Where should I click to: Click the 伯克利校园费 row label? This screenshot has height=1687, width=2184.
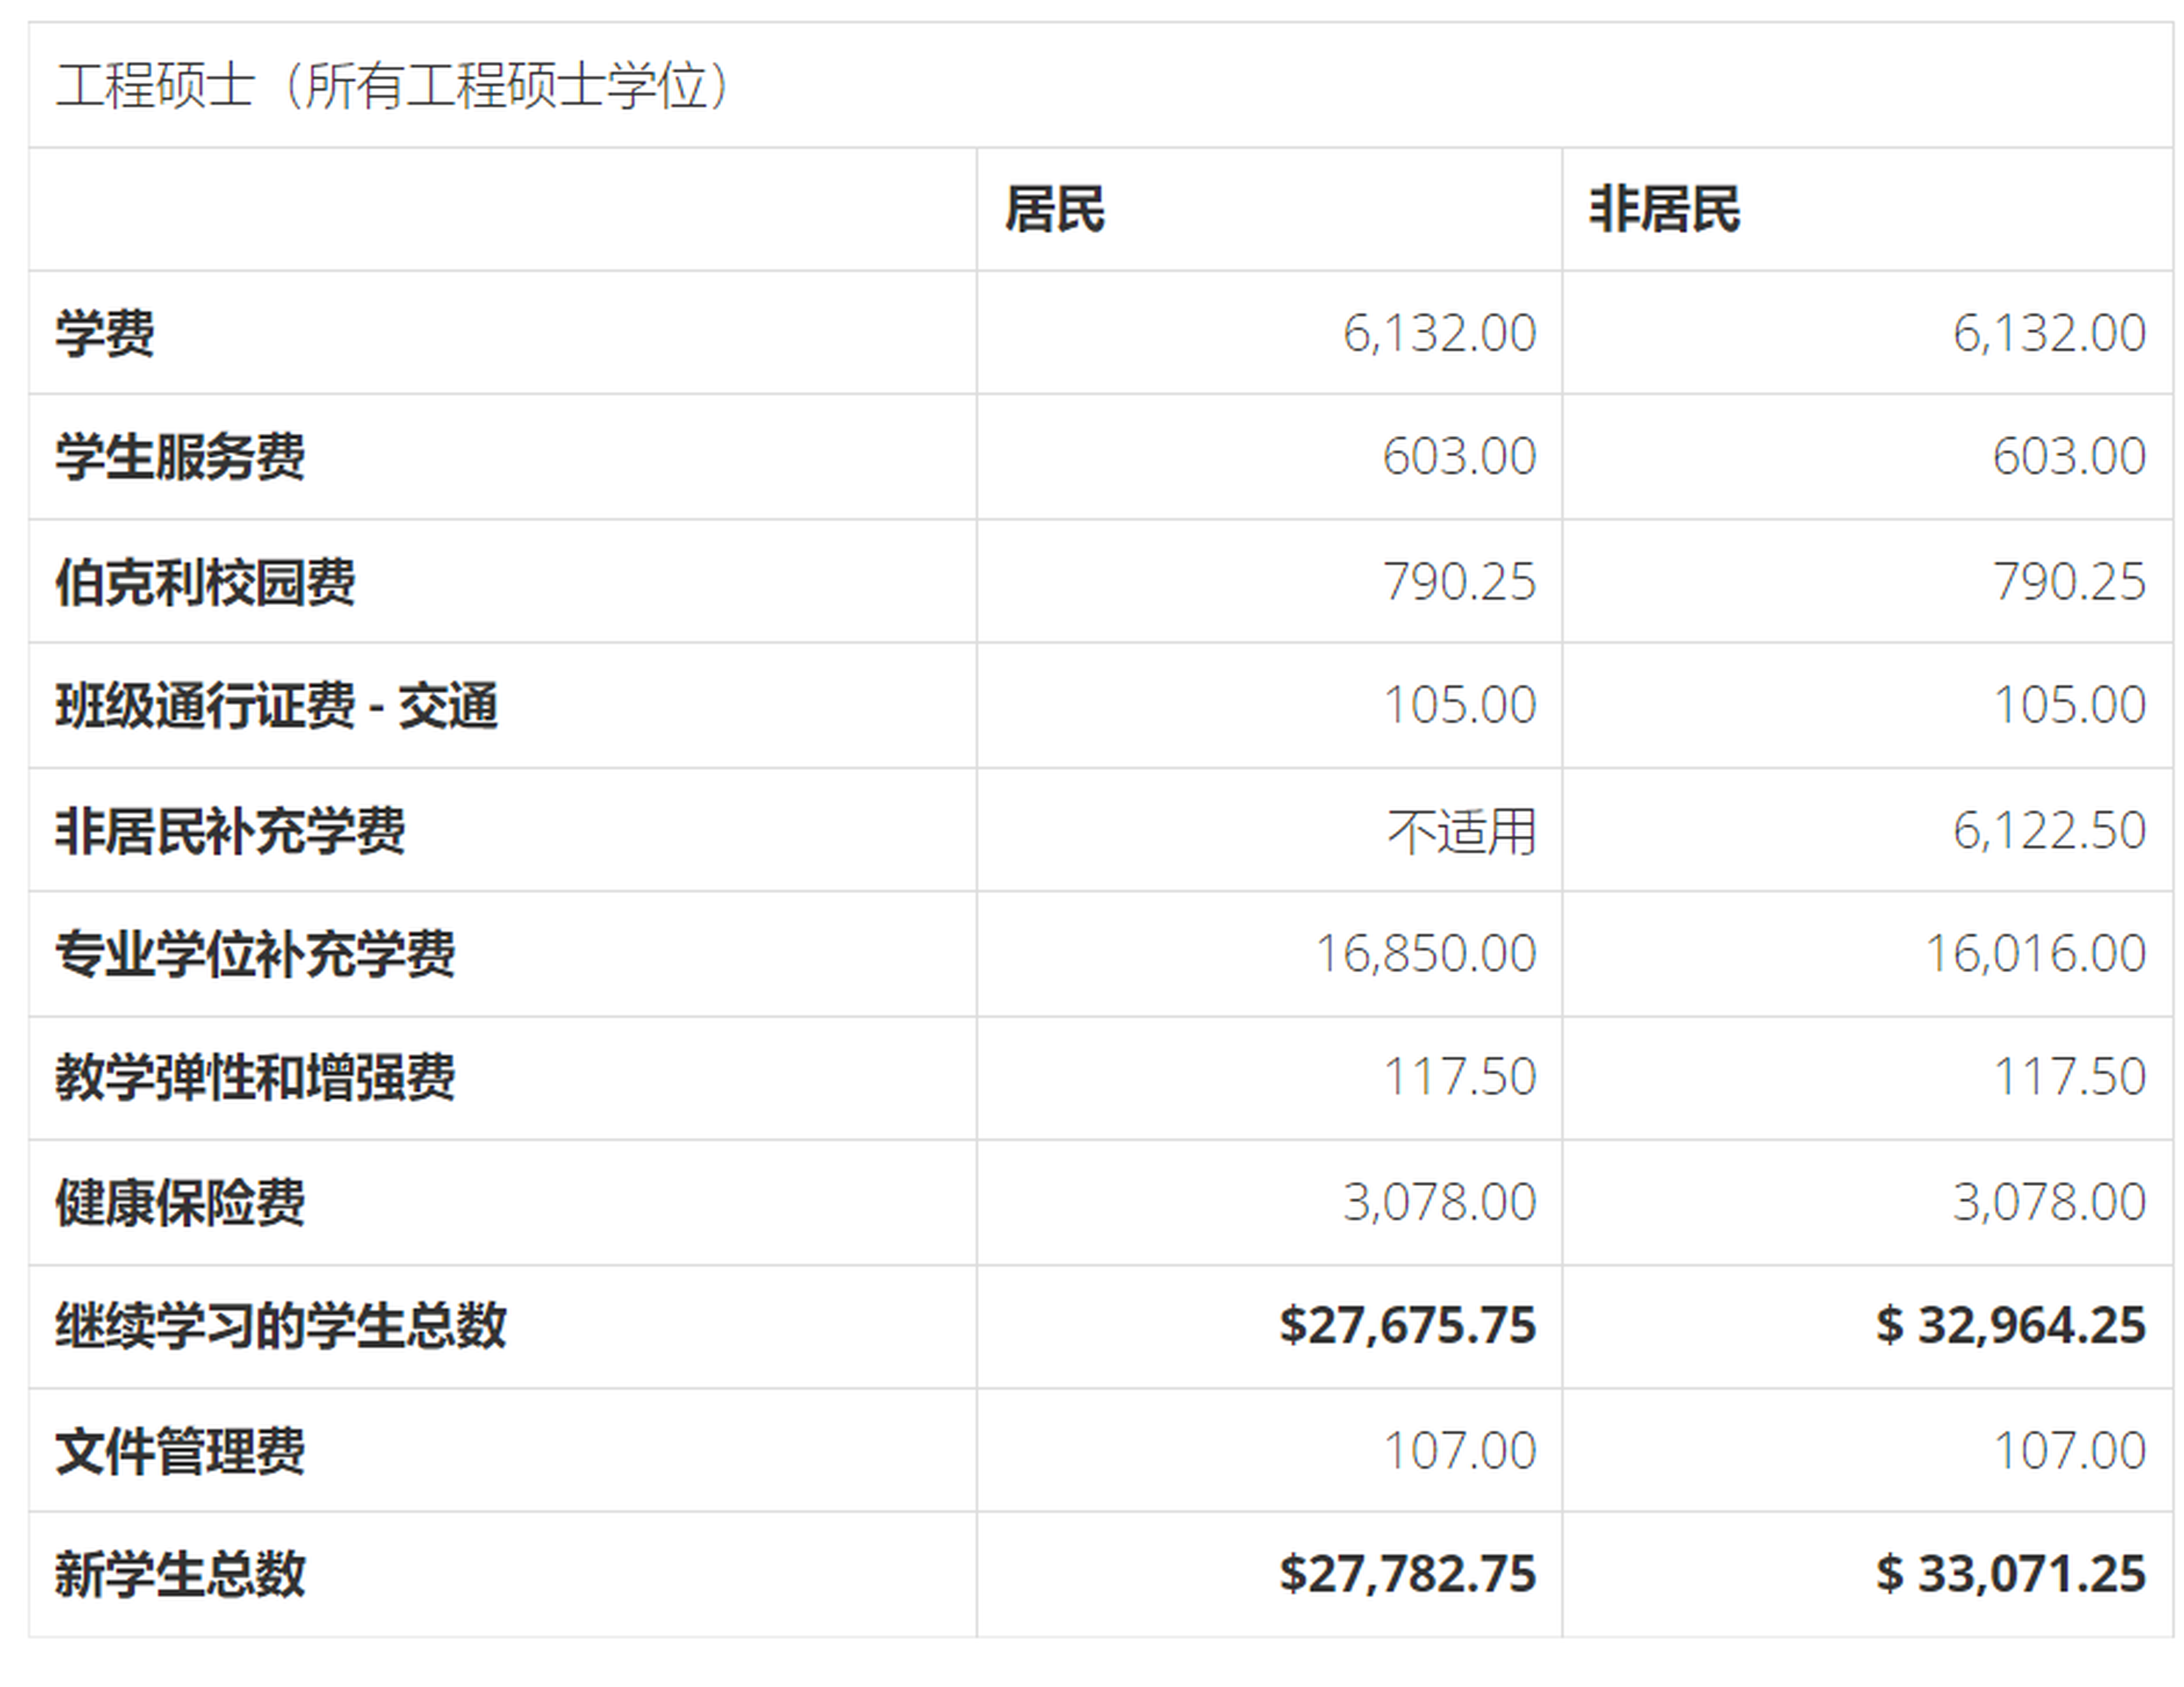click(x=205, y=582)
